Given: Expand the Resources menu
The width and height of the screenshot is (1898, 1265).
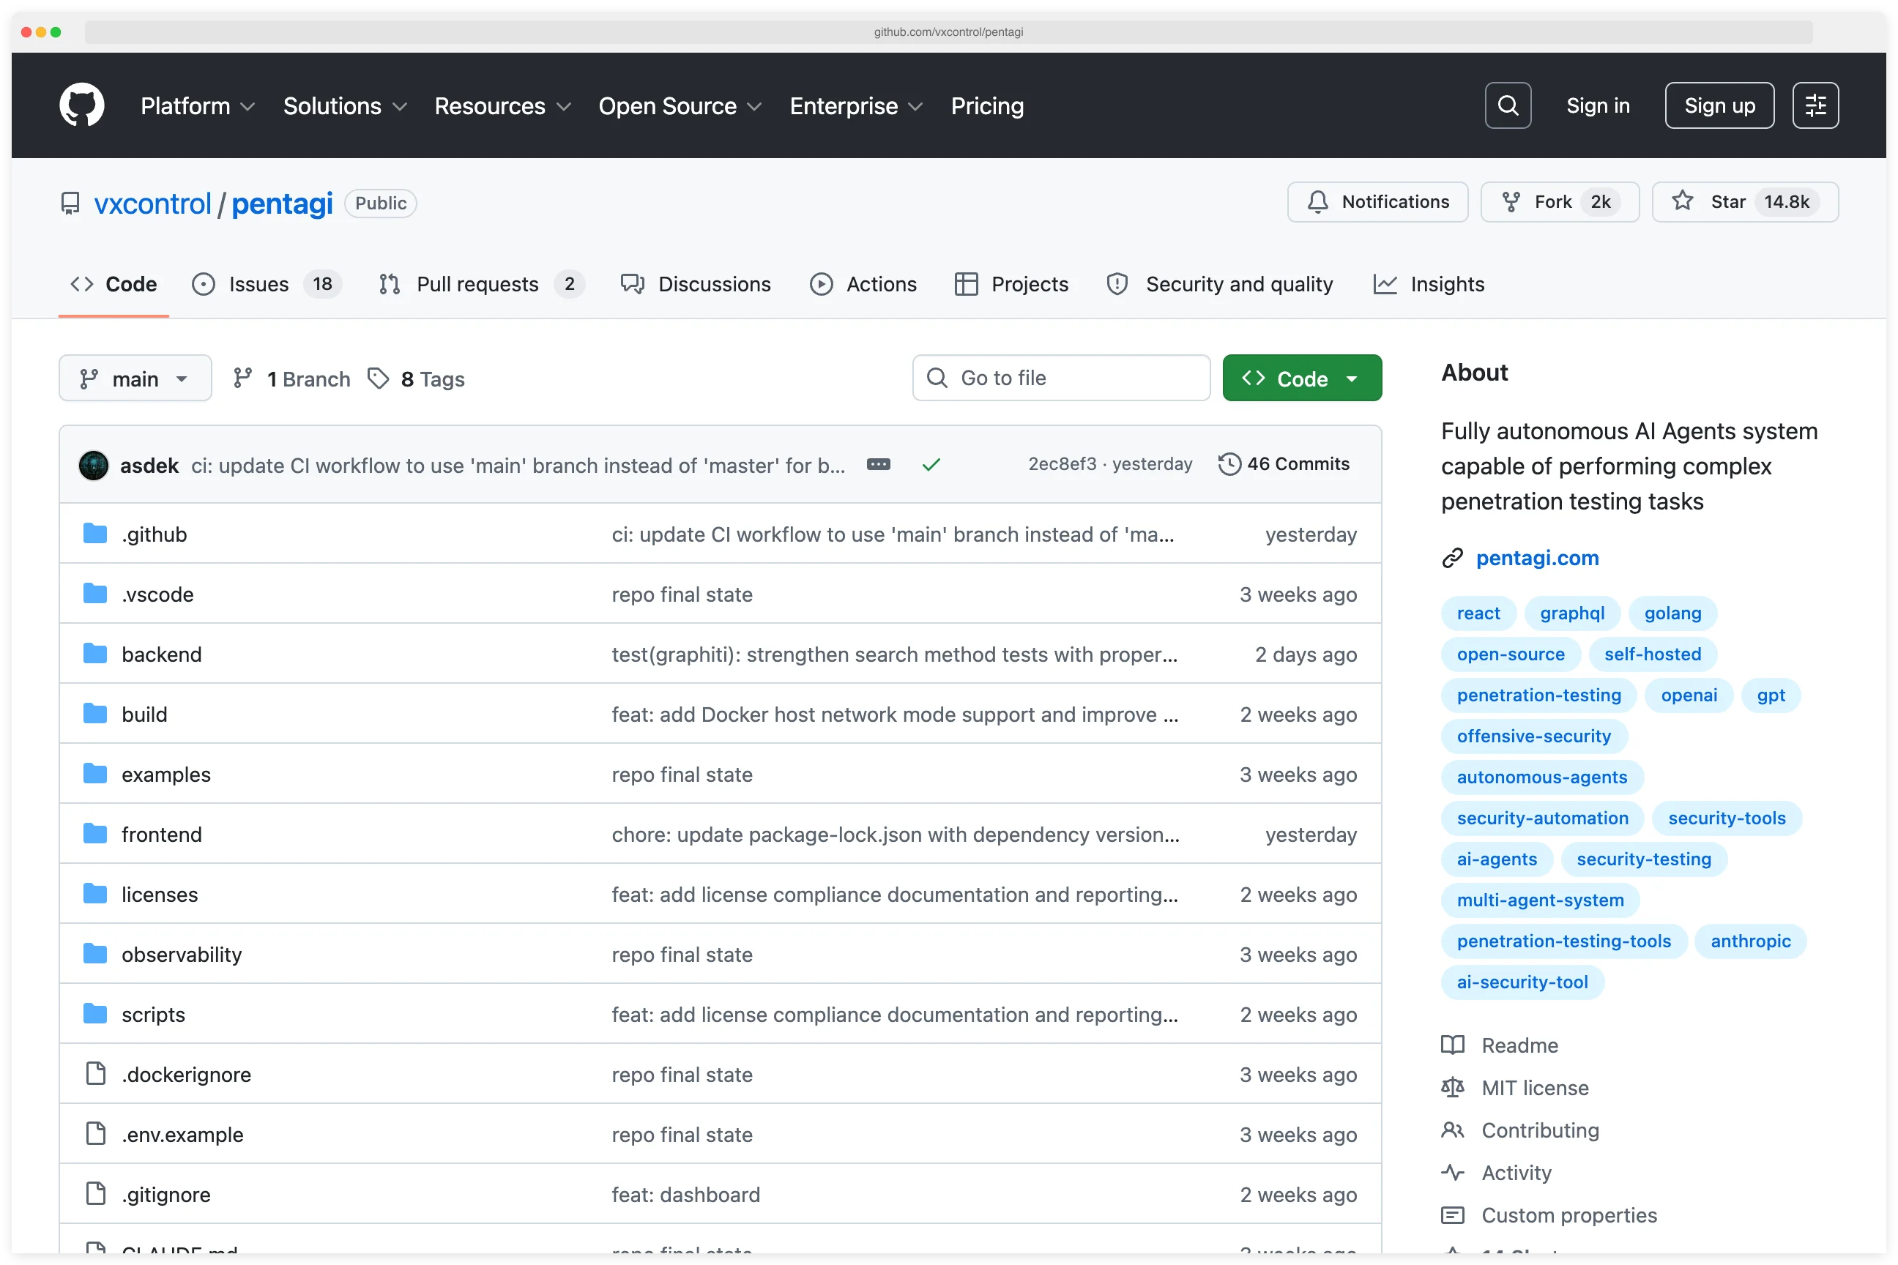Looking at the screenshot, I should point(503,105).
